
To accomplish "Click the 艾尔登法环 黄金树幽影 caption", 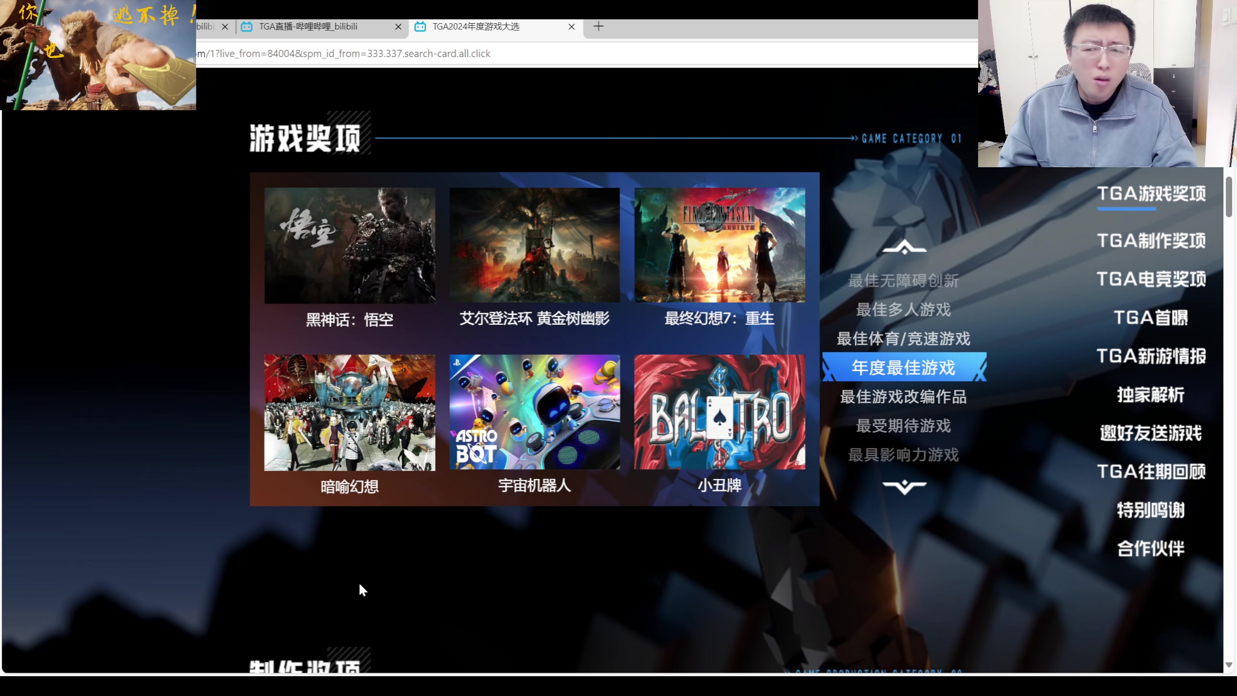I will point(534,318).
